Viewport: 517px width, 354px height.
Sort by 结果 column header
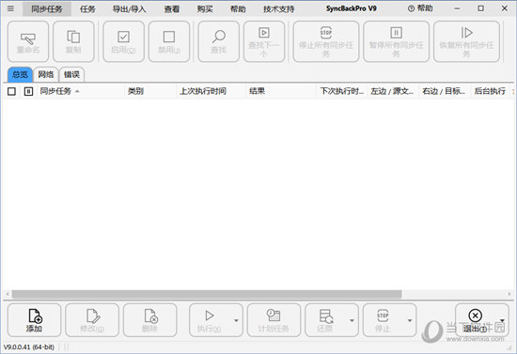[x=281, y=91]
